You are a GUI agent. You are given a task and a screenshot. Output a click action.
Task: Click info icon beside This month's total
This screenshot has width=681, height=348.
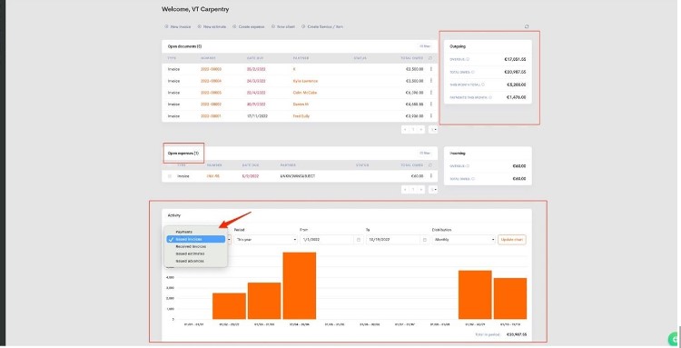pyautogui.click(x=483, y=85)
